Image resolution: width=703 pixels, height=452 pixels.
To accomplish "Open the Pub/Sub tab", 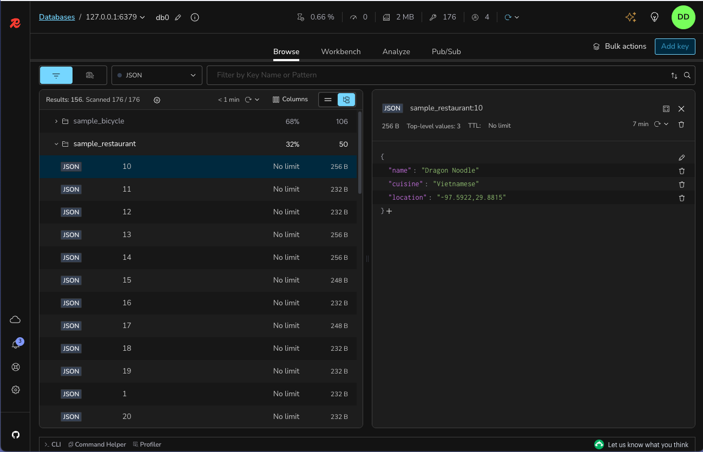I will pyautogui.click(x=446, y=51).
